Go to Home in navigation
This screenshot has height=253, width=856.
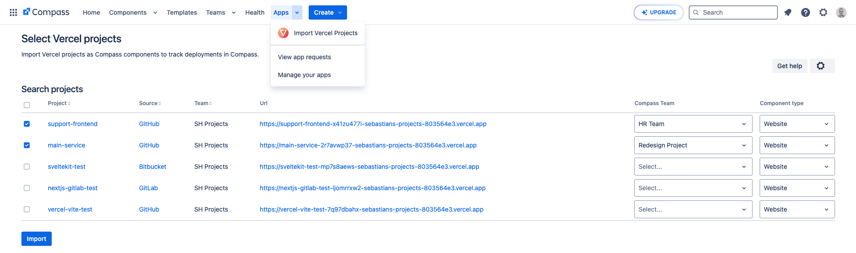click(91, 12)
